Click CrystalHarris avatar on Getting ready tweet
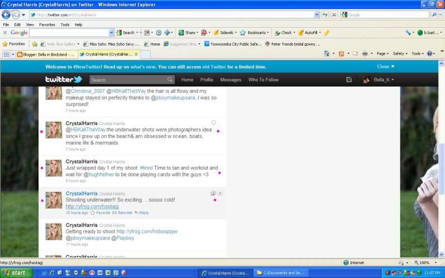Image resolution: width=445 pixels, height=278 pixels. [54, 232]
